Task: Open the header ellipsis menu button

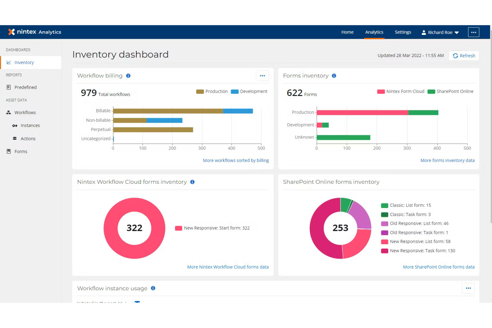Action: point(474,32)
